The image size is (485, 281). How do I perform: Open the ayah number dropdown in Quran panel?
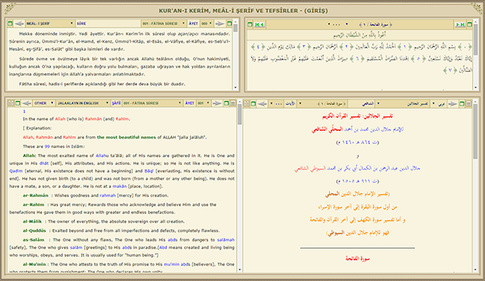point(334,25)
